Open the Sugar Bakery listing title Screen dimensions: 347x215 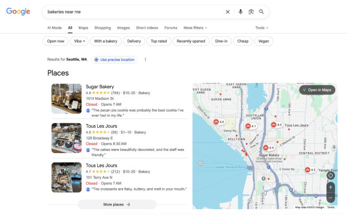click(x=100, y=87)
